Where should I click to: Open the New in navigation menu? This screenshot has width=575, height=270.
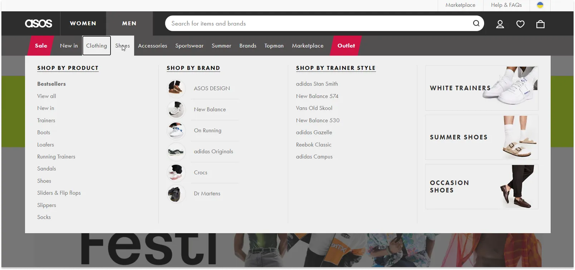coord(69,45)
